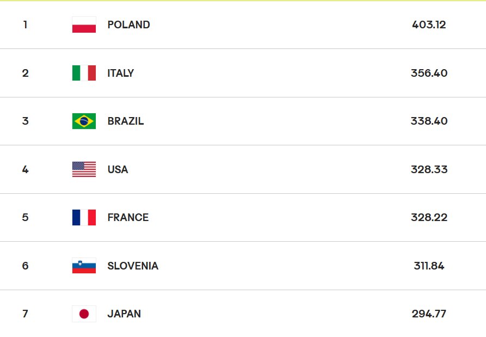This screenshot has height=337, width=486.
Task: Click the Japan flag icon
Action: pyautogui.click(x=84, y=314)
